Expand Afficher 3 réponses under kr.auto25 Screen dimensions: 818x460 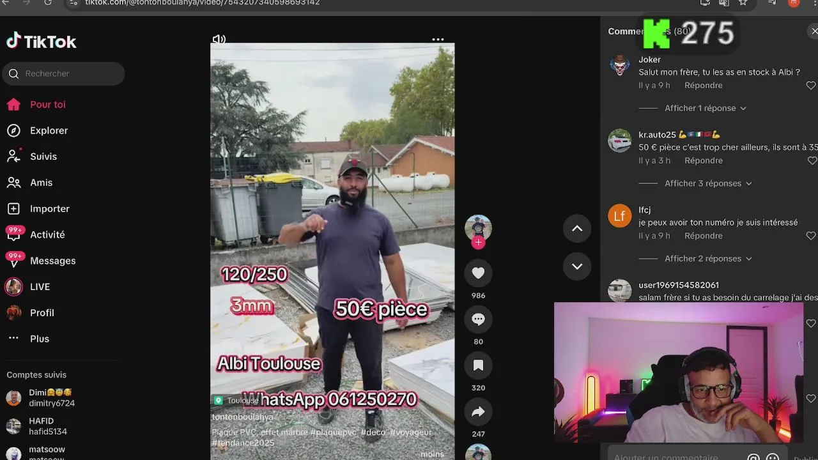[x=708, y=183]
